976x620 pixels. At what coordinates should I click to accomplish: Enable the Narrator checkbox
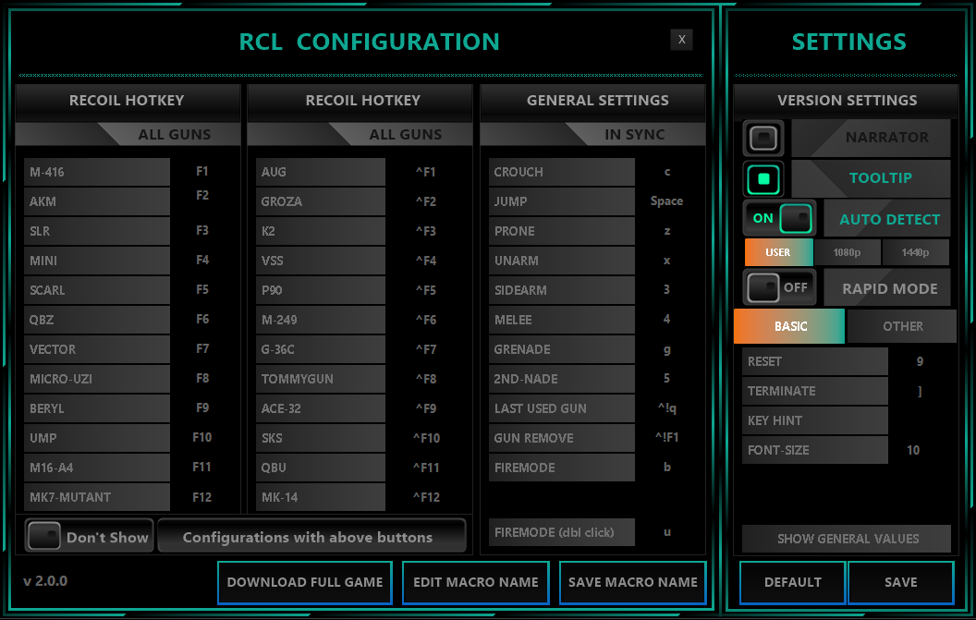point(763,138)
